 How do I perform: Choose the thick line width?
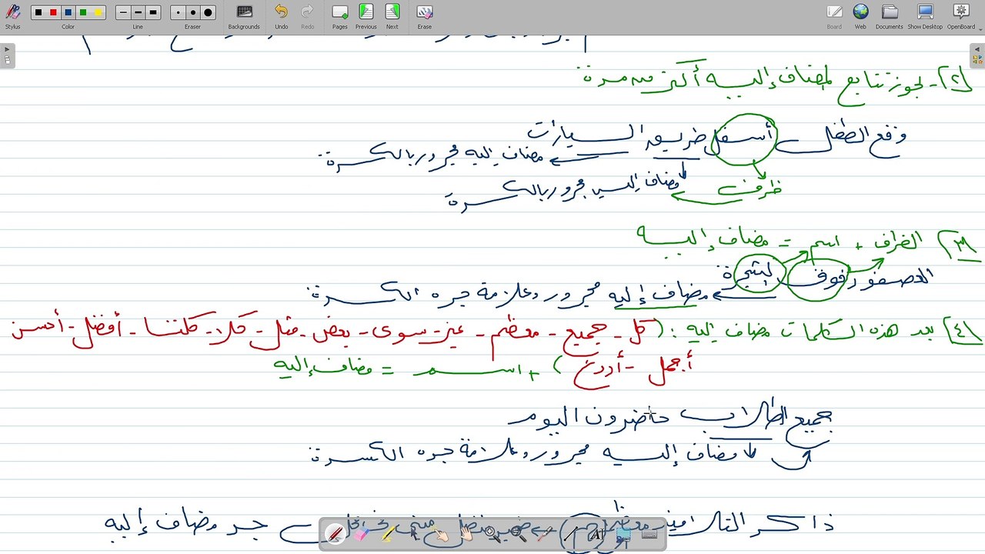coord(153,12)
